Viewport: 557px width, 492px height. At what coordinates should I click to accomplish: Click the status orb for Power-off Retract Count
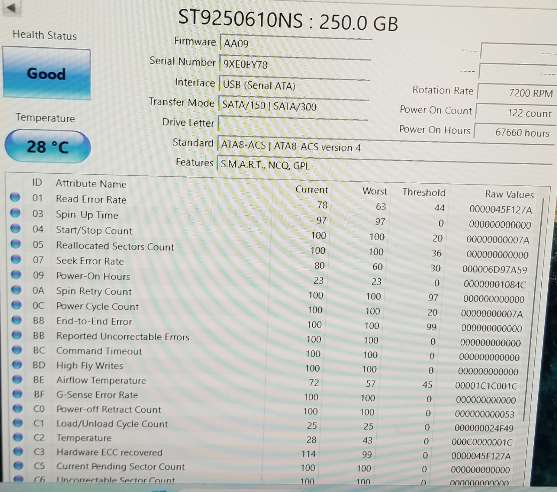click(18, 408)
